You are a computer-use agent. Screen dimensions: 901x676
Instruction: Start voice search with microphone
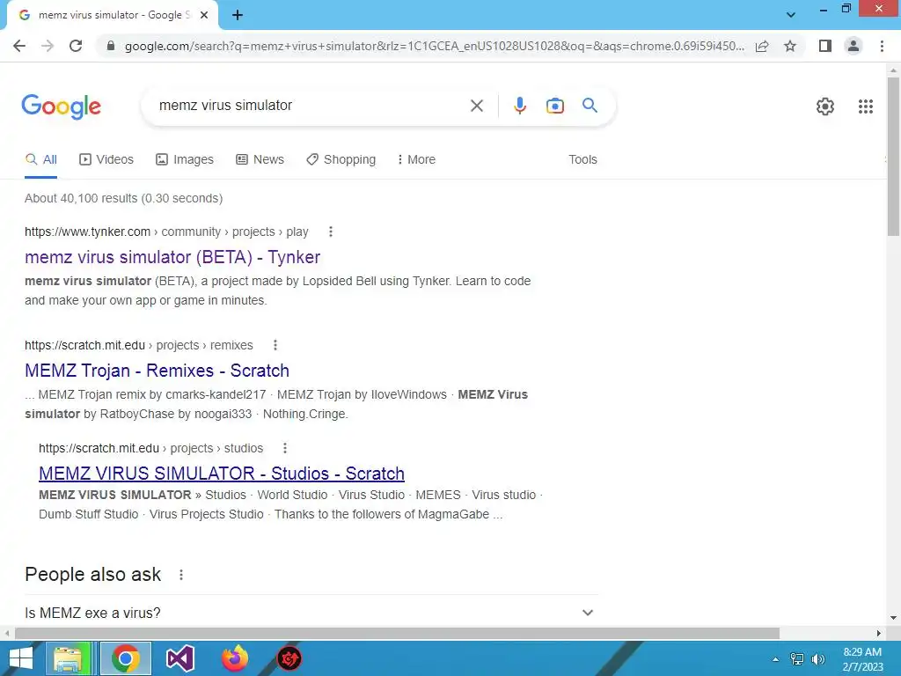point(520,106)
